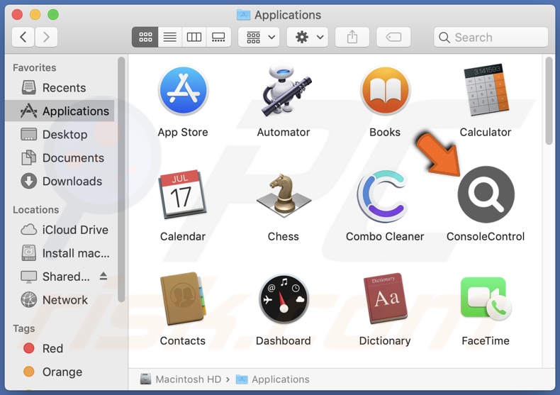The width and height of the screenshot is (560, 395).
Task: Click the Automator name label
Action: pos(284,132)
